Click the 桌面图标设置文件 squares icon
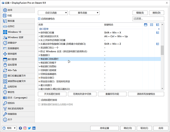 tap(5, 81)
